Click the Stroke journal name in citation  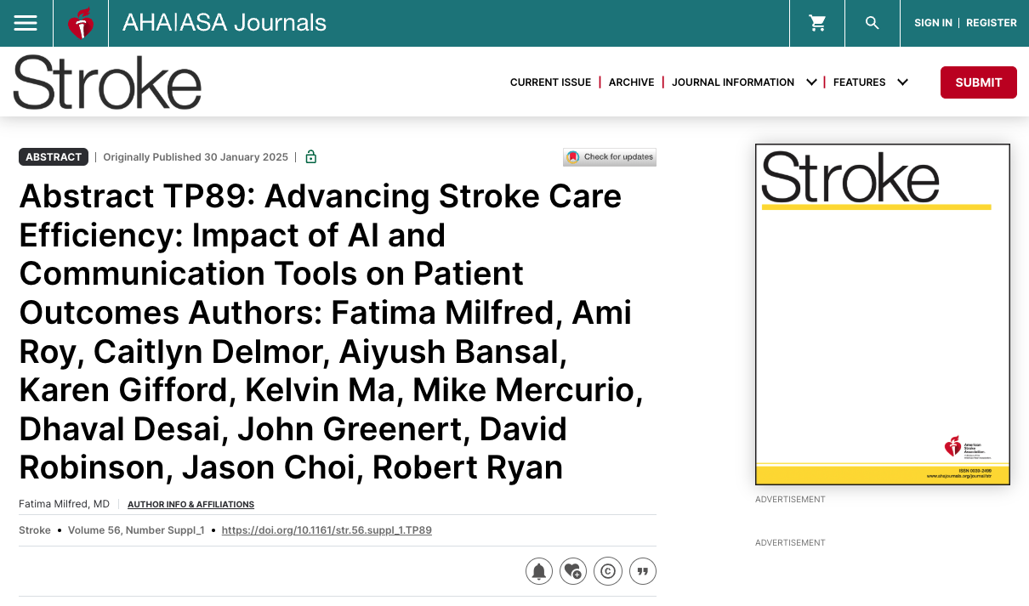point(35,530)
